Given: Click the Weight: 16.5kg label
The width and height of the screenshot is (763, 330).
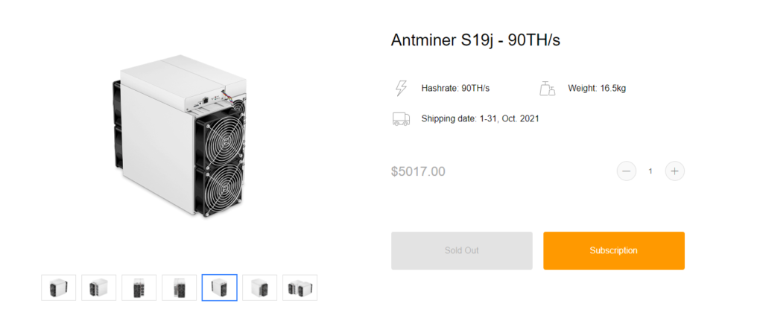Looking at the screenshot, I should (x=597, y=89).
